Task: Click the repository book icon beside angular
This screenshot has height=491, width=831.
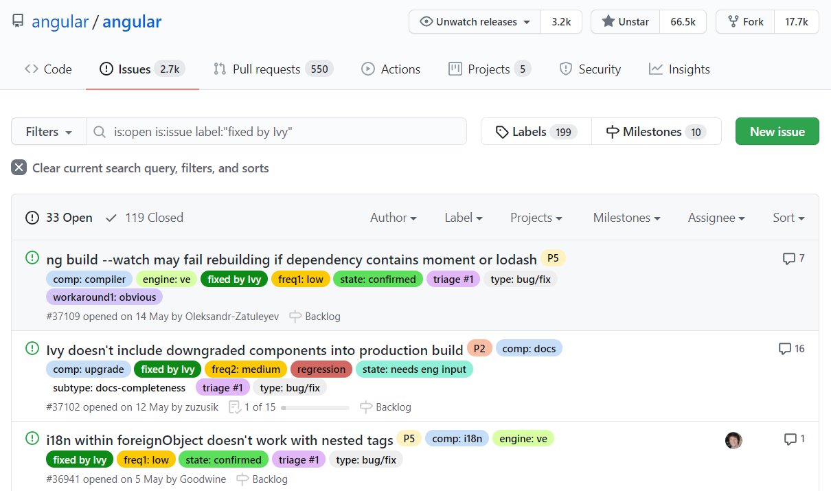Action: 18,21
